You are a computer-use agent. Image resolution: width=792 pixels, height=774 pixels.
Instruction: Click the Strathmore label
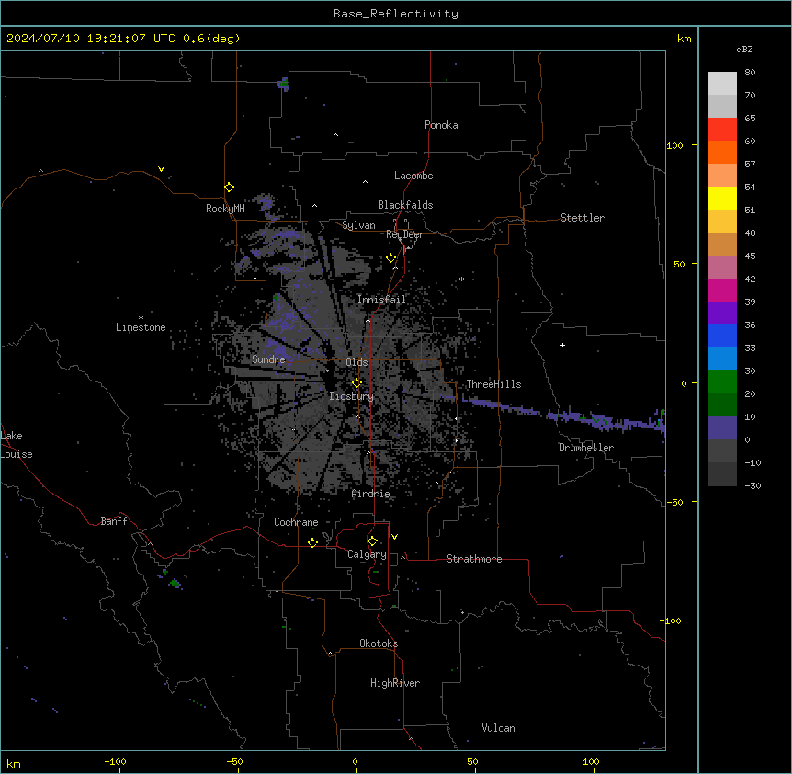click(474, 559)
